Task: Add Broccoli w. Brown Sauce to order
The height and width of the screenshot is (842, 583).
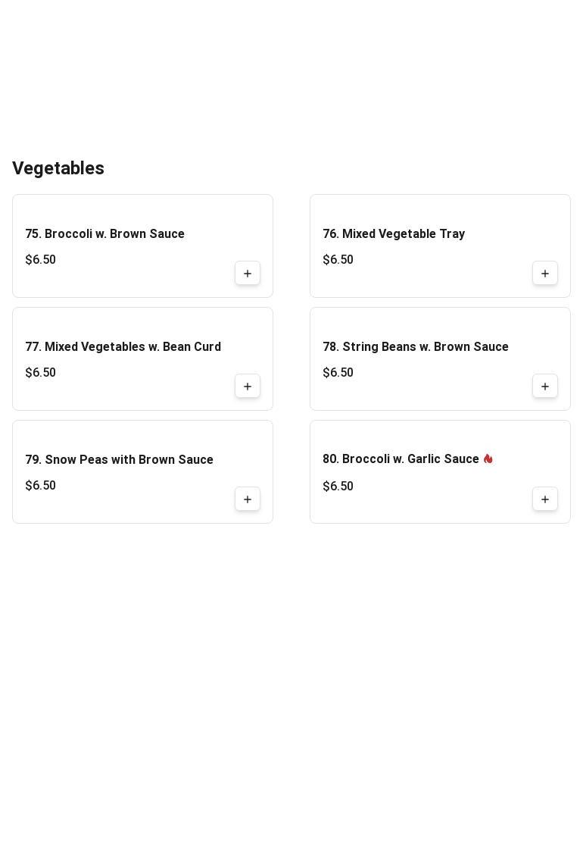Action: click(x=248, y=274)
